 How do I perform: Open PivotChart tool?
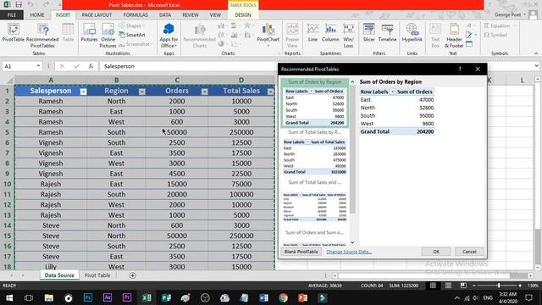click(x=268, y=34)
